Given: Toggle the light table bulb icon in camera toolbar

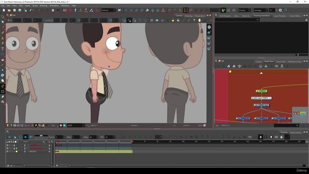Looking at the screenshot, I should (x=199, y=20).
